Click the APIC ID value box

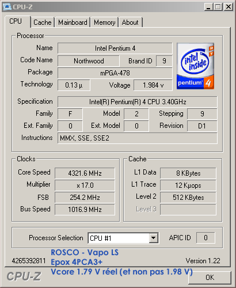pyautogui.click(x=205, y=238)
